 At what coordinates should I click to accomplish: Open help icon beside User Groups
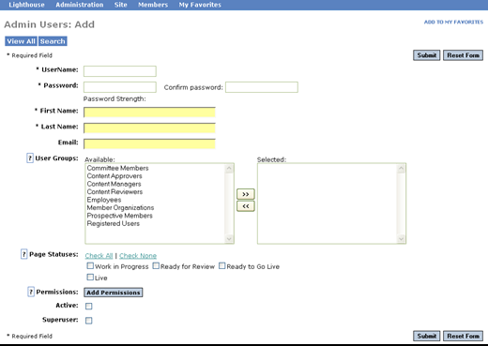30,158
